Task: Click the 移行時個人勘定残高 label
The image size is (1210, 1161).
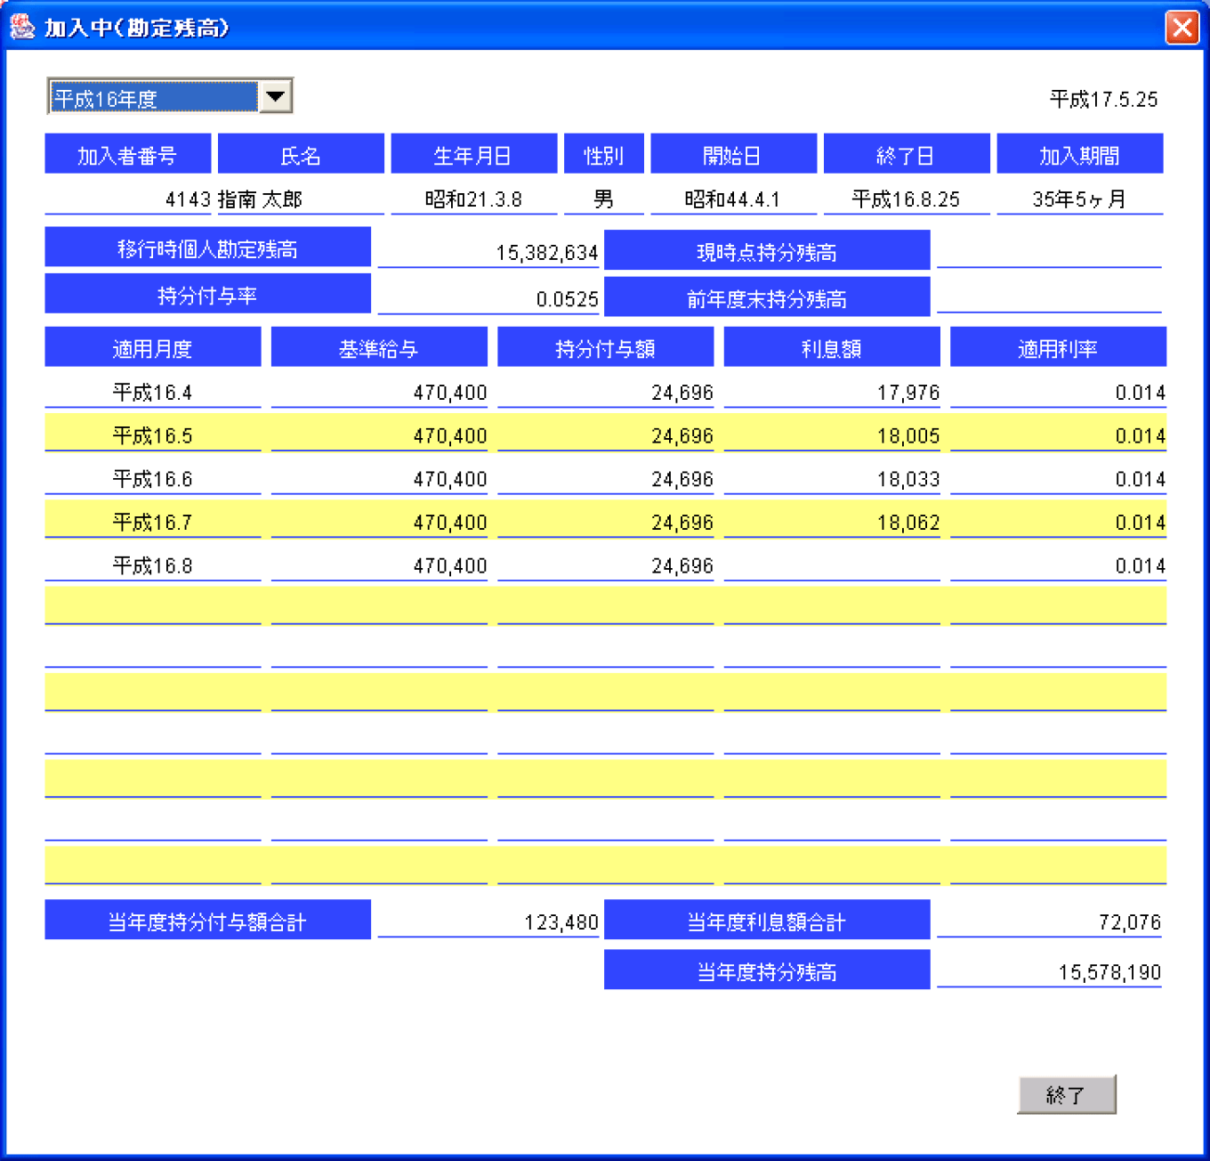Action: 207,248
